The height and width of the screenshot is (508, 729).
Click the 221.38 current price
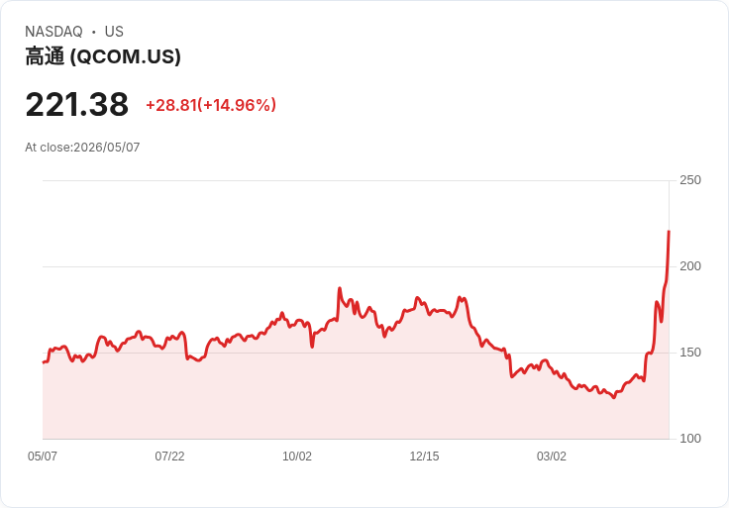76,105
